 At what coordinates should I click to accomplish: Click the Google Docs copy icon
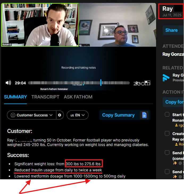(x=144, y=115)
